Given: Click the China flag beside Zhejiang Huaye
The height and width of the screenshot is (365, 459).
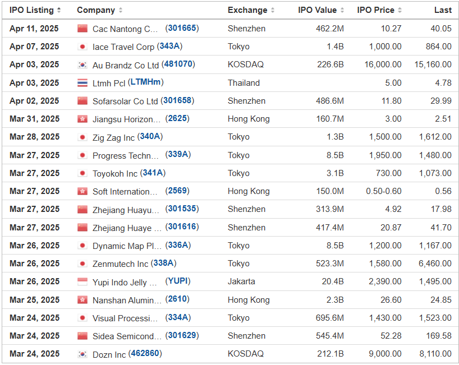Looking at the screenshot, I should [x=82, y=228].
